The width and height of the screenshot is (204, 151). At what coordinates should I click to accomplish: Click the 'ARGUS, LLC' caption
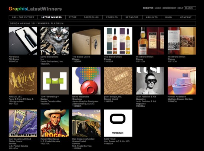coord(16,97)
